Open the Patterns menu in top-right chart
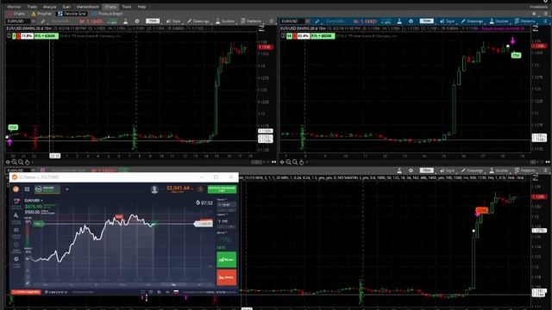The image size is (552, 310). (x=525, y=21)
